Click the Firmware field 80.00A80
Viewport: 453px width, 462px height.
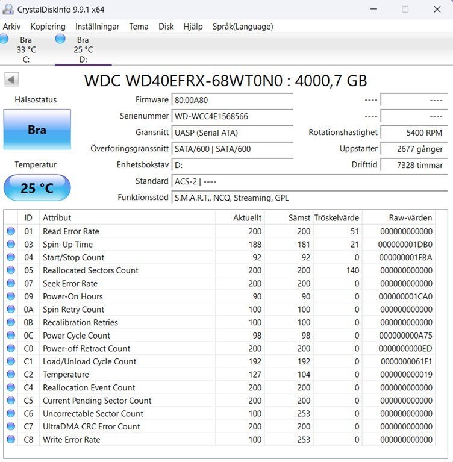[233, 100]
